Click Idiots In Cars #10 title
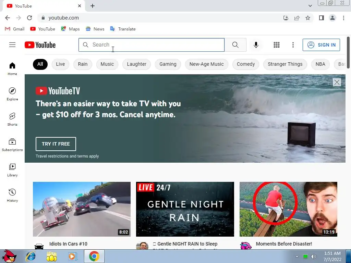351x263 pixels. tap(68, 244)
